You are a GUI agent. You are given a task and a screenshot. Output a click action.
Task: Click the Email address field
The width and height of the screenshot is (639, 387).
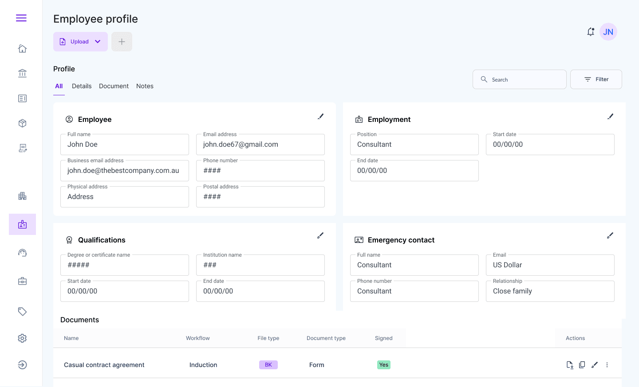[260, 145]
